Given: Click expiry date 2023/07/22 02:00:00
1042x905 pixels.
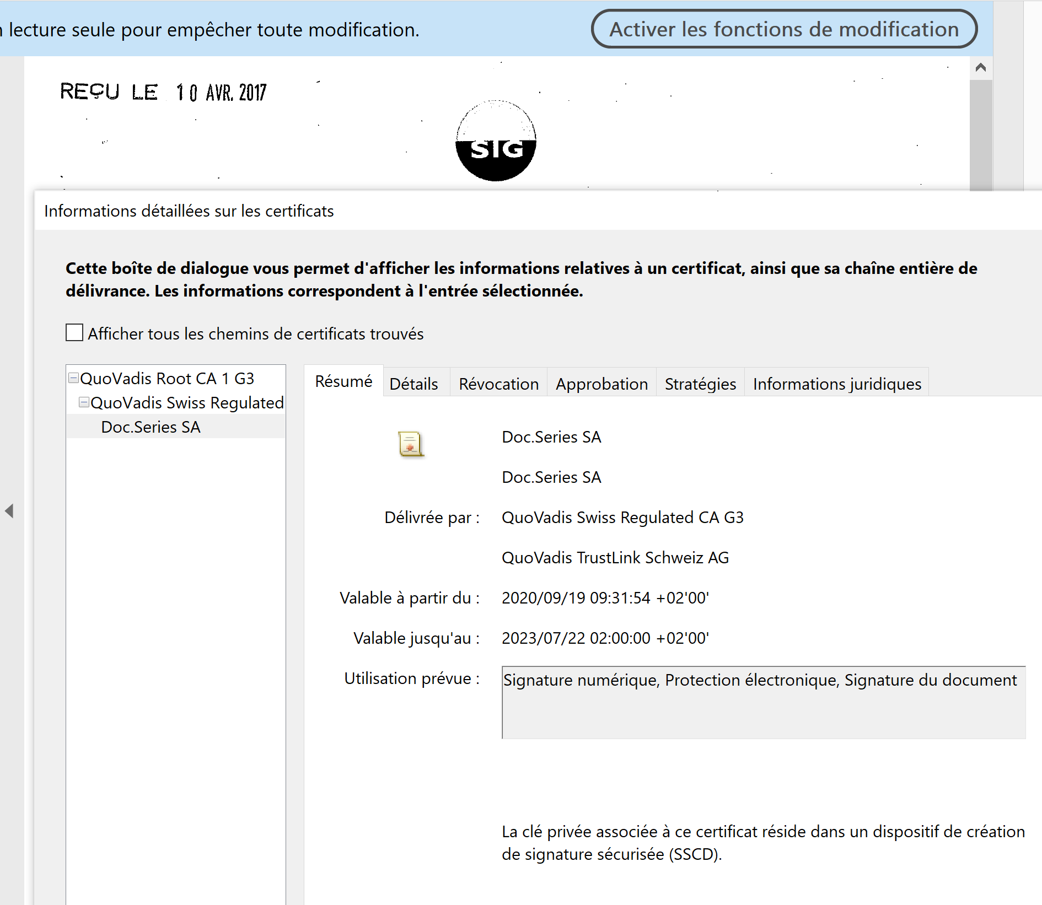Looking at the screenshot, I should [x=605, y=638].
